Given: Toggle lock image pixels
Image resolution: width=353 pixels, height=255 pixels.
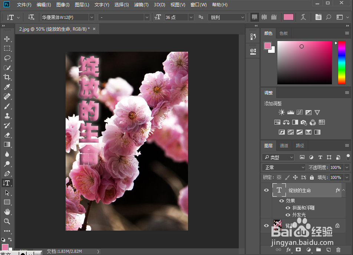Looking at the screenshot, I should click(287, 177).
